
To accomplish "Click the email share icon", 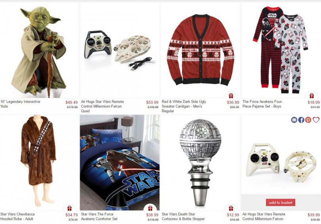I will (x=294, y=120).
